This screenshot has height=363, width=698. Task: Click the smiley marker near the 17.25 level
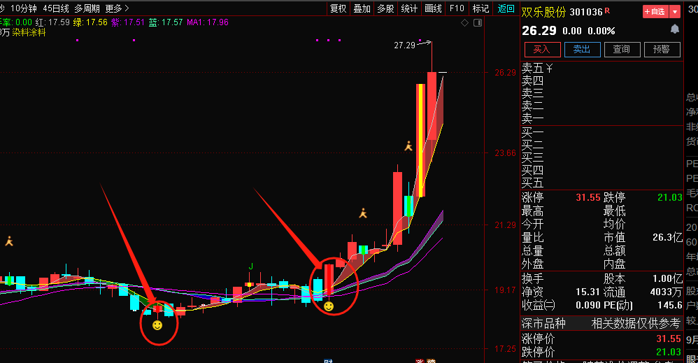tap(157, 325)
